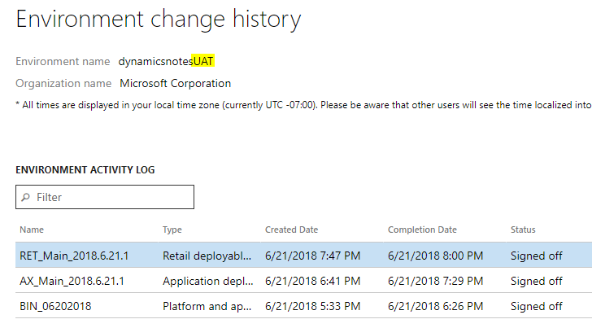
Task: Click the Filter search magnifier icon
Action: (27, 197)
